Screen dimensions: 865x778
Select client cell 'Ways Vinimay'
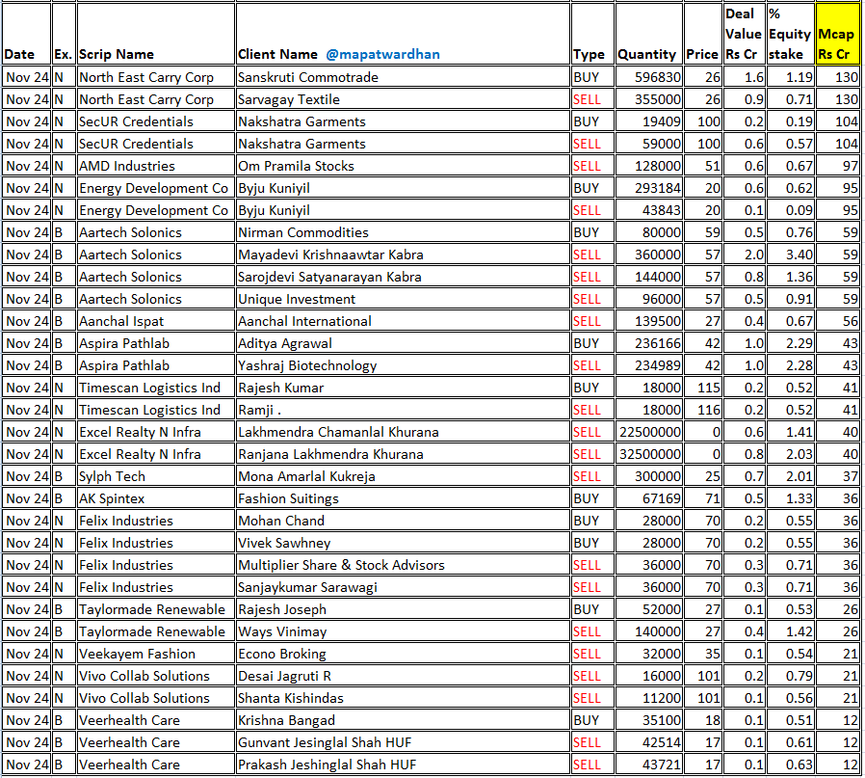[x=403, y=631]
